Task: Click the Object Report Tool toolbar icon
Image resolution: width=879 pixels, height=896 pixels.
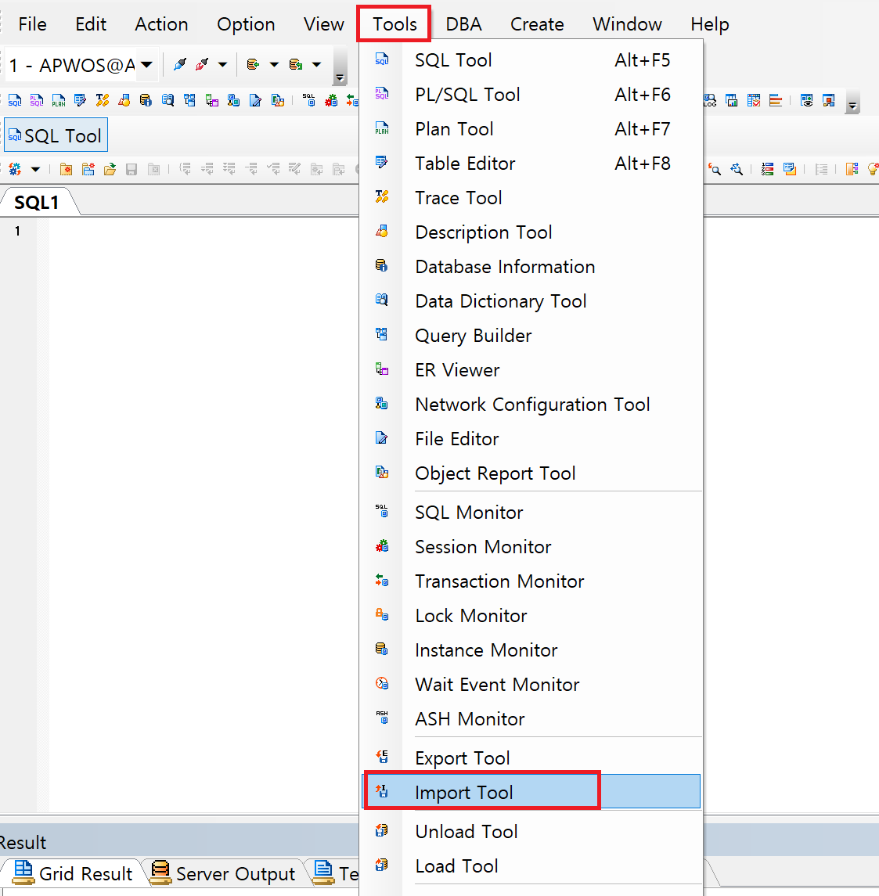Action: click(278, 101)
